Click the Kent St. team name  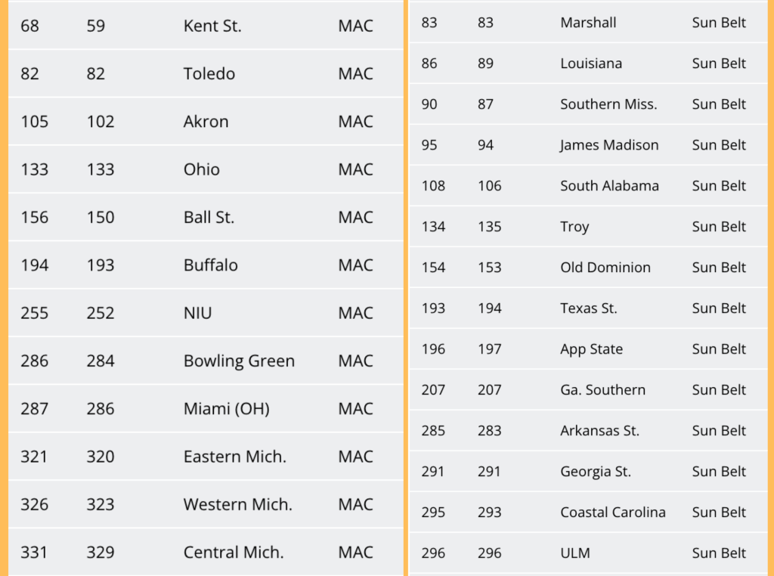[x=212, y=26]
